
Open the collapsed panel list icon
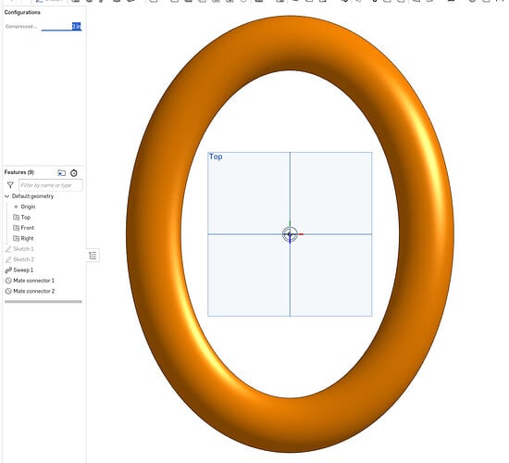93,256
